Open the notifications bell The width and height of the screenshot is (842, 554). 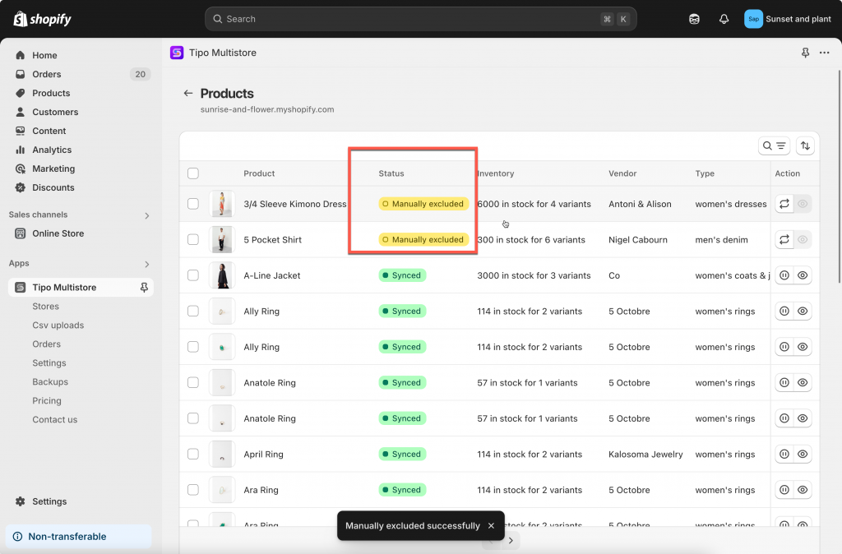pyautogui.click(x=724, y=20)
